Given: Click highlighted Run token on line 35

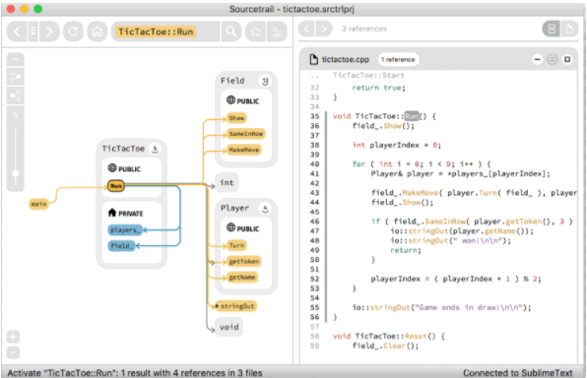Looking at the screenshot, I should click(412, 116).
